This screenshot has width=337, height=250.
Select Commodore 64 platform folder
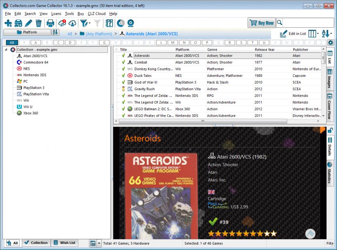(36, 62)
